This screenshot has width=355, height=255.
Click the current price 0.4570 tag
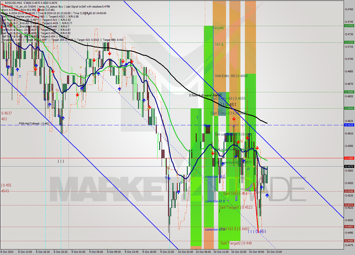(349, 166)
